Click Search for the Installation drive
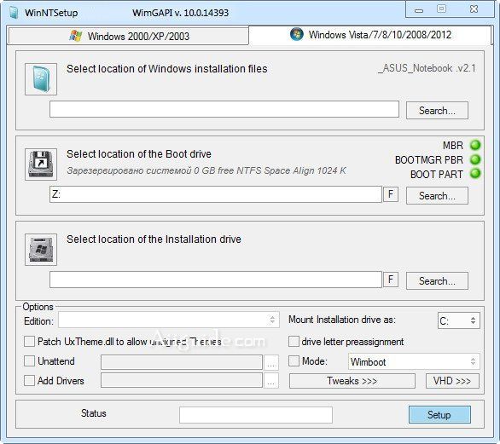The height and width of the screenshot is (444, 500). 437,281
